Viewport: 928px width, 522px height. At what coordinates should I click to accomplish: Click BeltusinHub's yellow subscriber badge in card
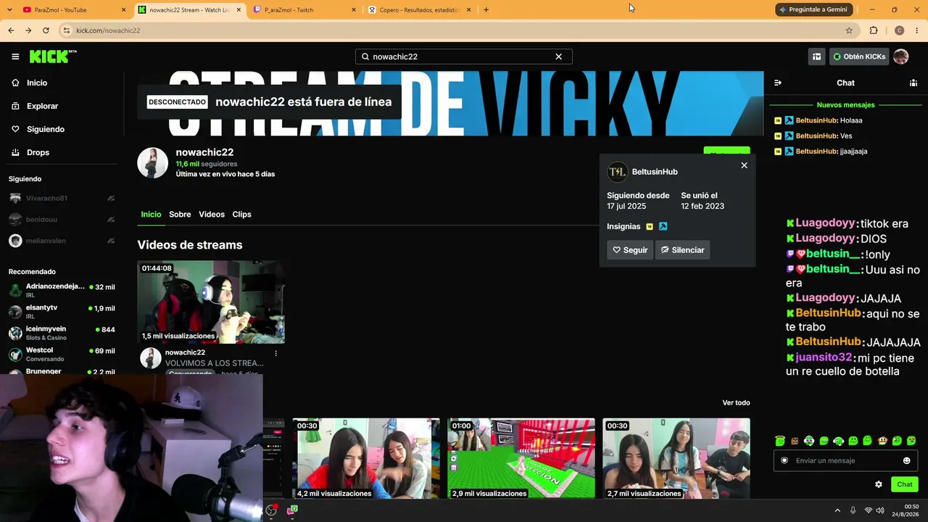coord(650,227)
